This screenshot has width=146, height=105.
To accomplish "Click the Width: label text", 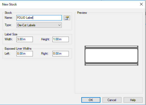I will point(9,39).
